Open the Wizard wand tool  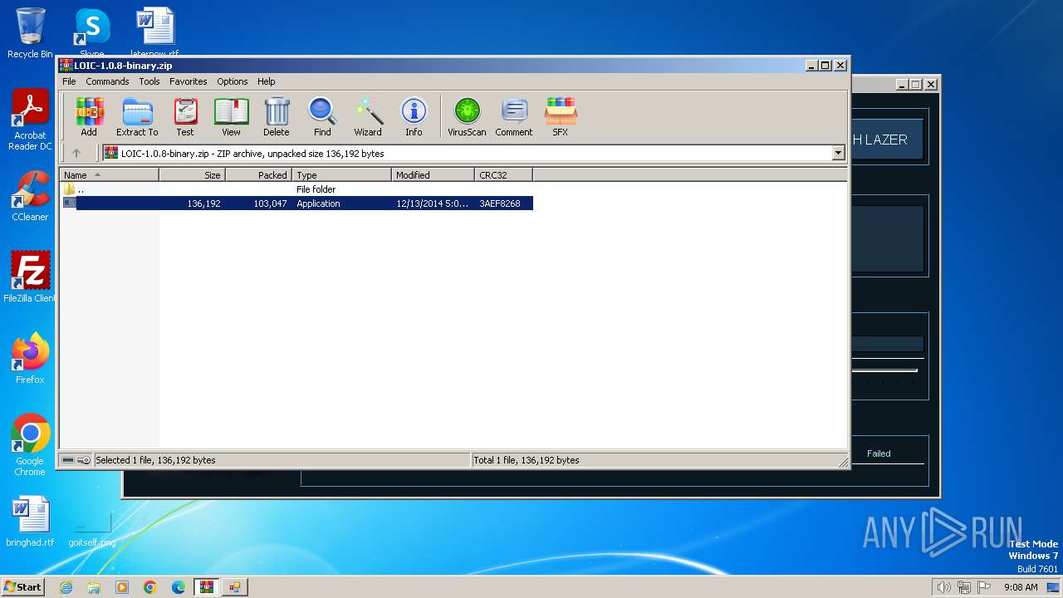pyautogui.click(x=368, y=117)
